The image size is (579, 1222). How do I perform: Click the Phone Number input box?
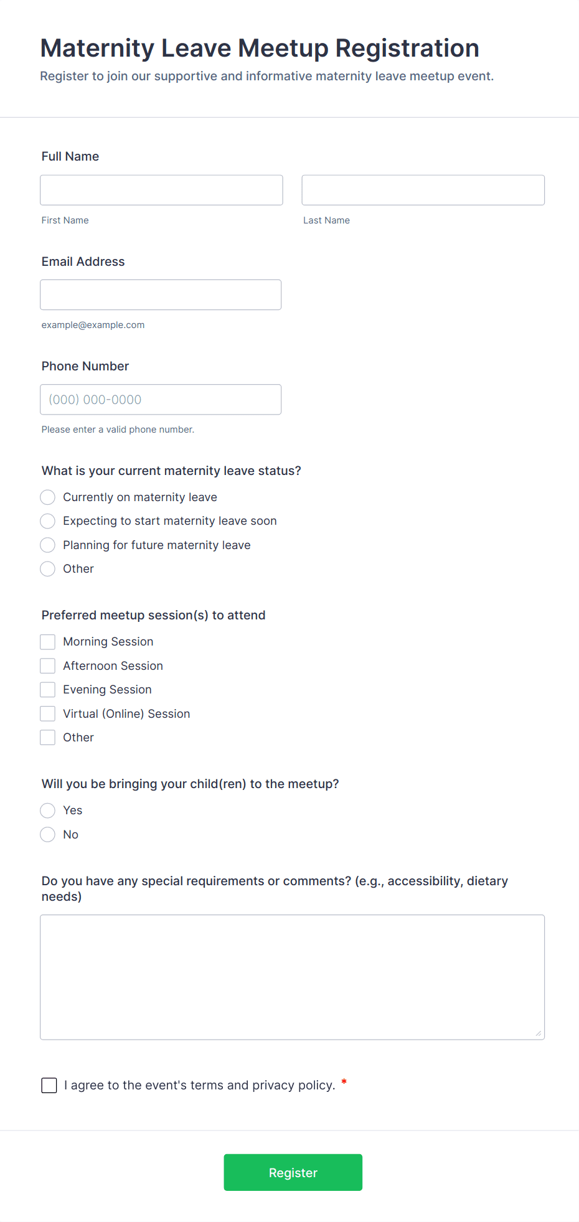[161, 400]
